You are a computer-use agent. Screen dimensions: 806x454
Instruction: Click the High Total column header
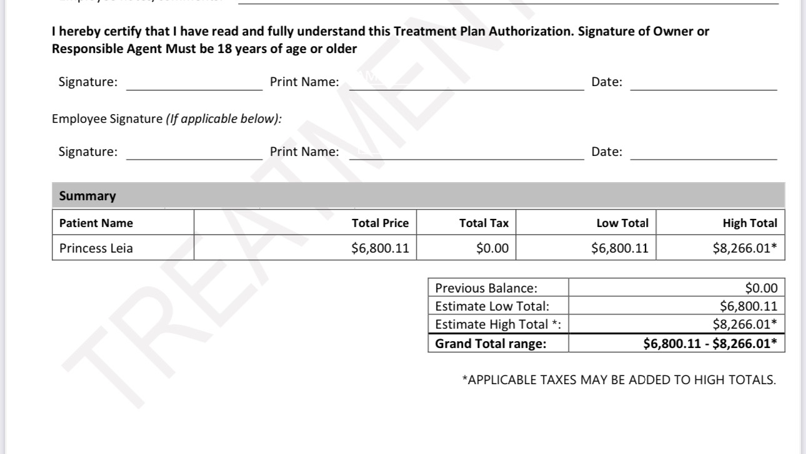tap(750, 223)
